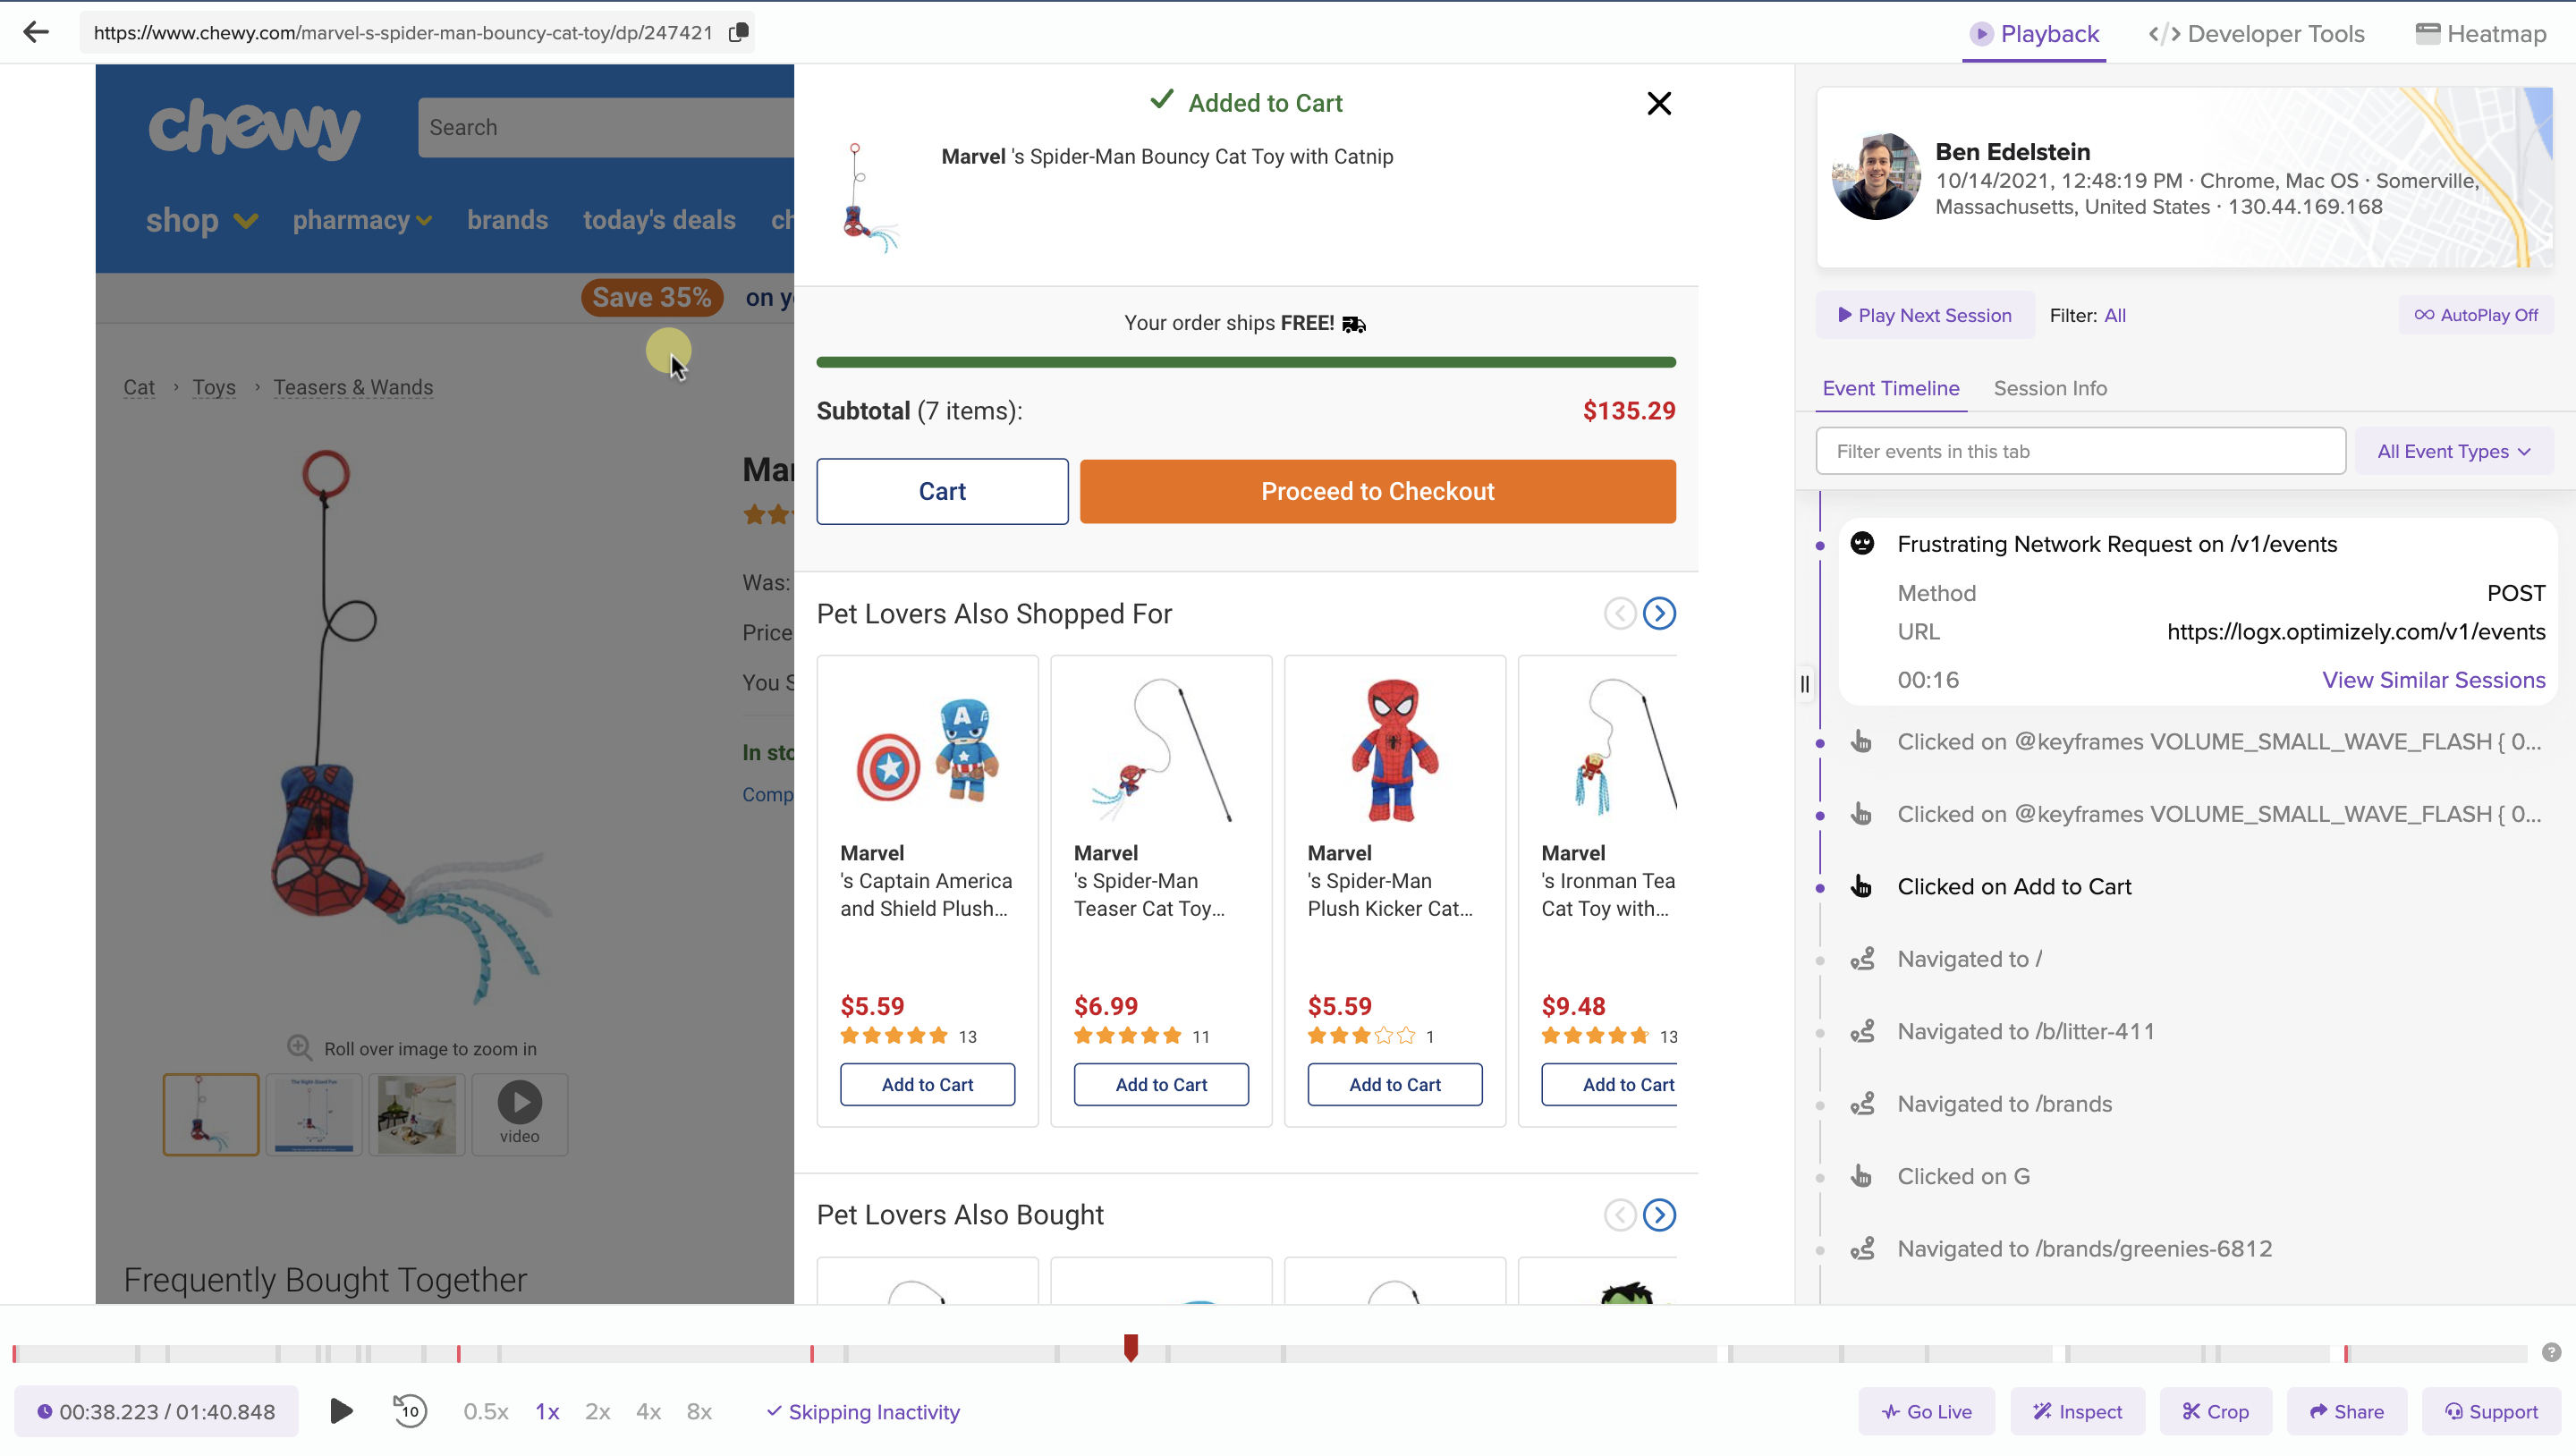Click View Similar Sessions link
This screenshot has height=1456, width=2576.
click(x=2433, y=680)
